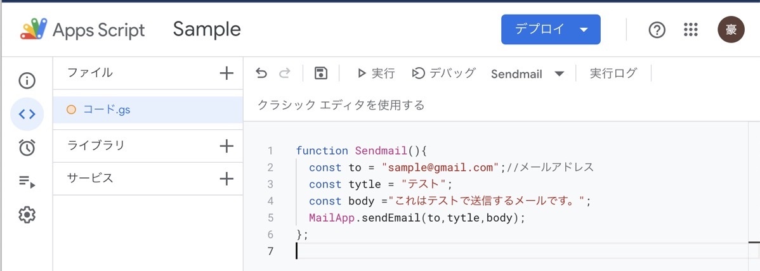Add a service with plus icon
The height and width of the screenshot is (271, 760).
point(226,179)
